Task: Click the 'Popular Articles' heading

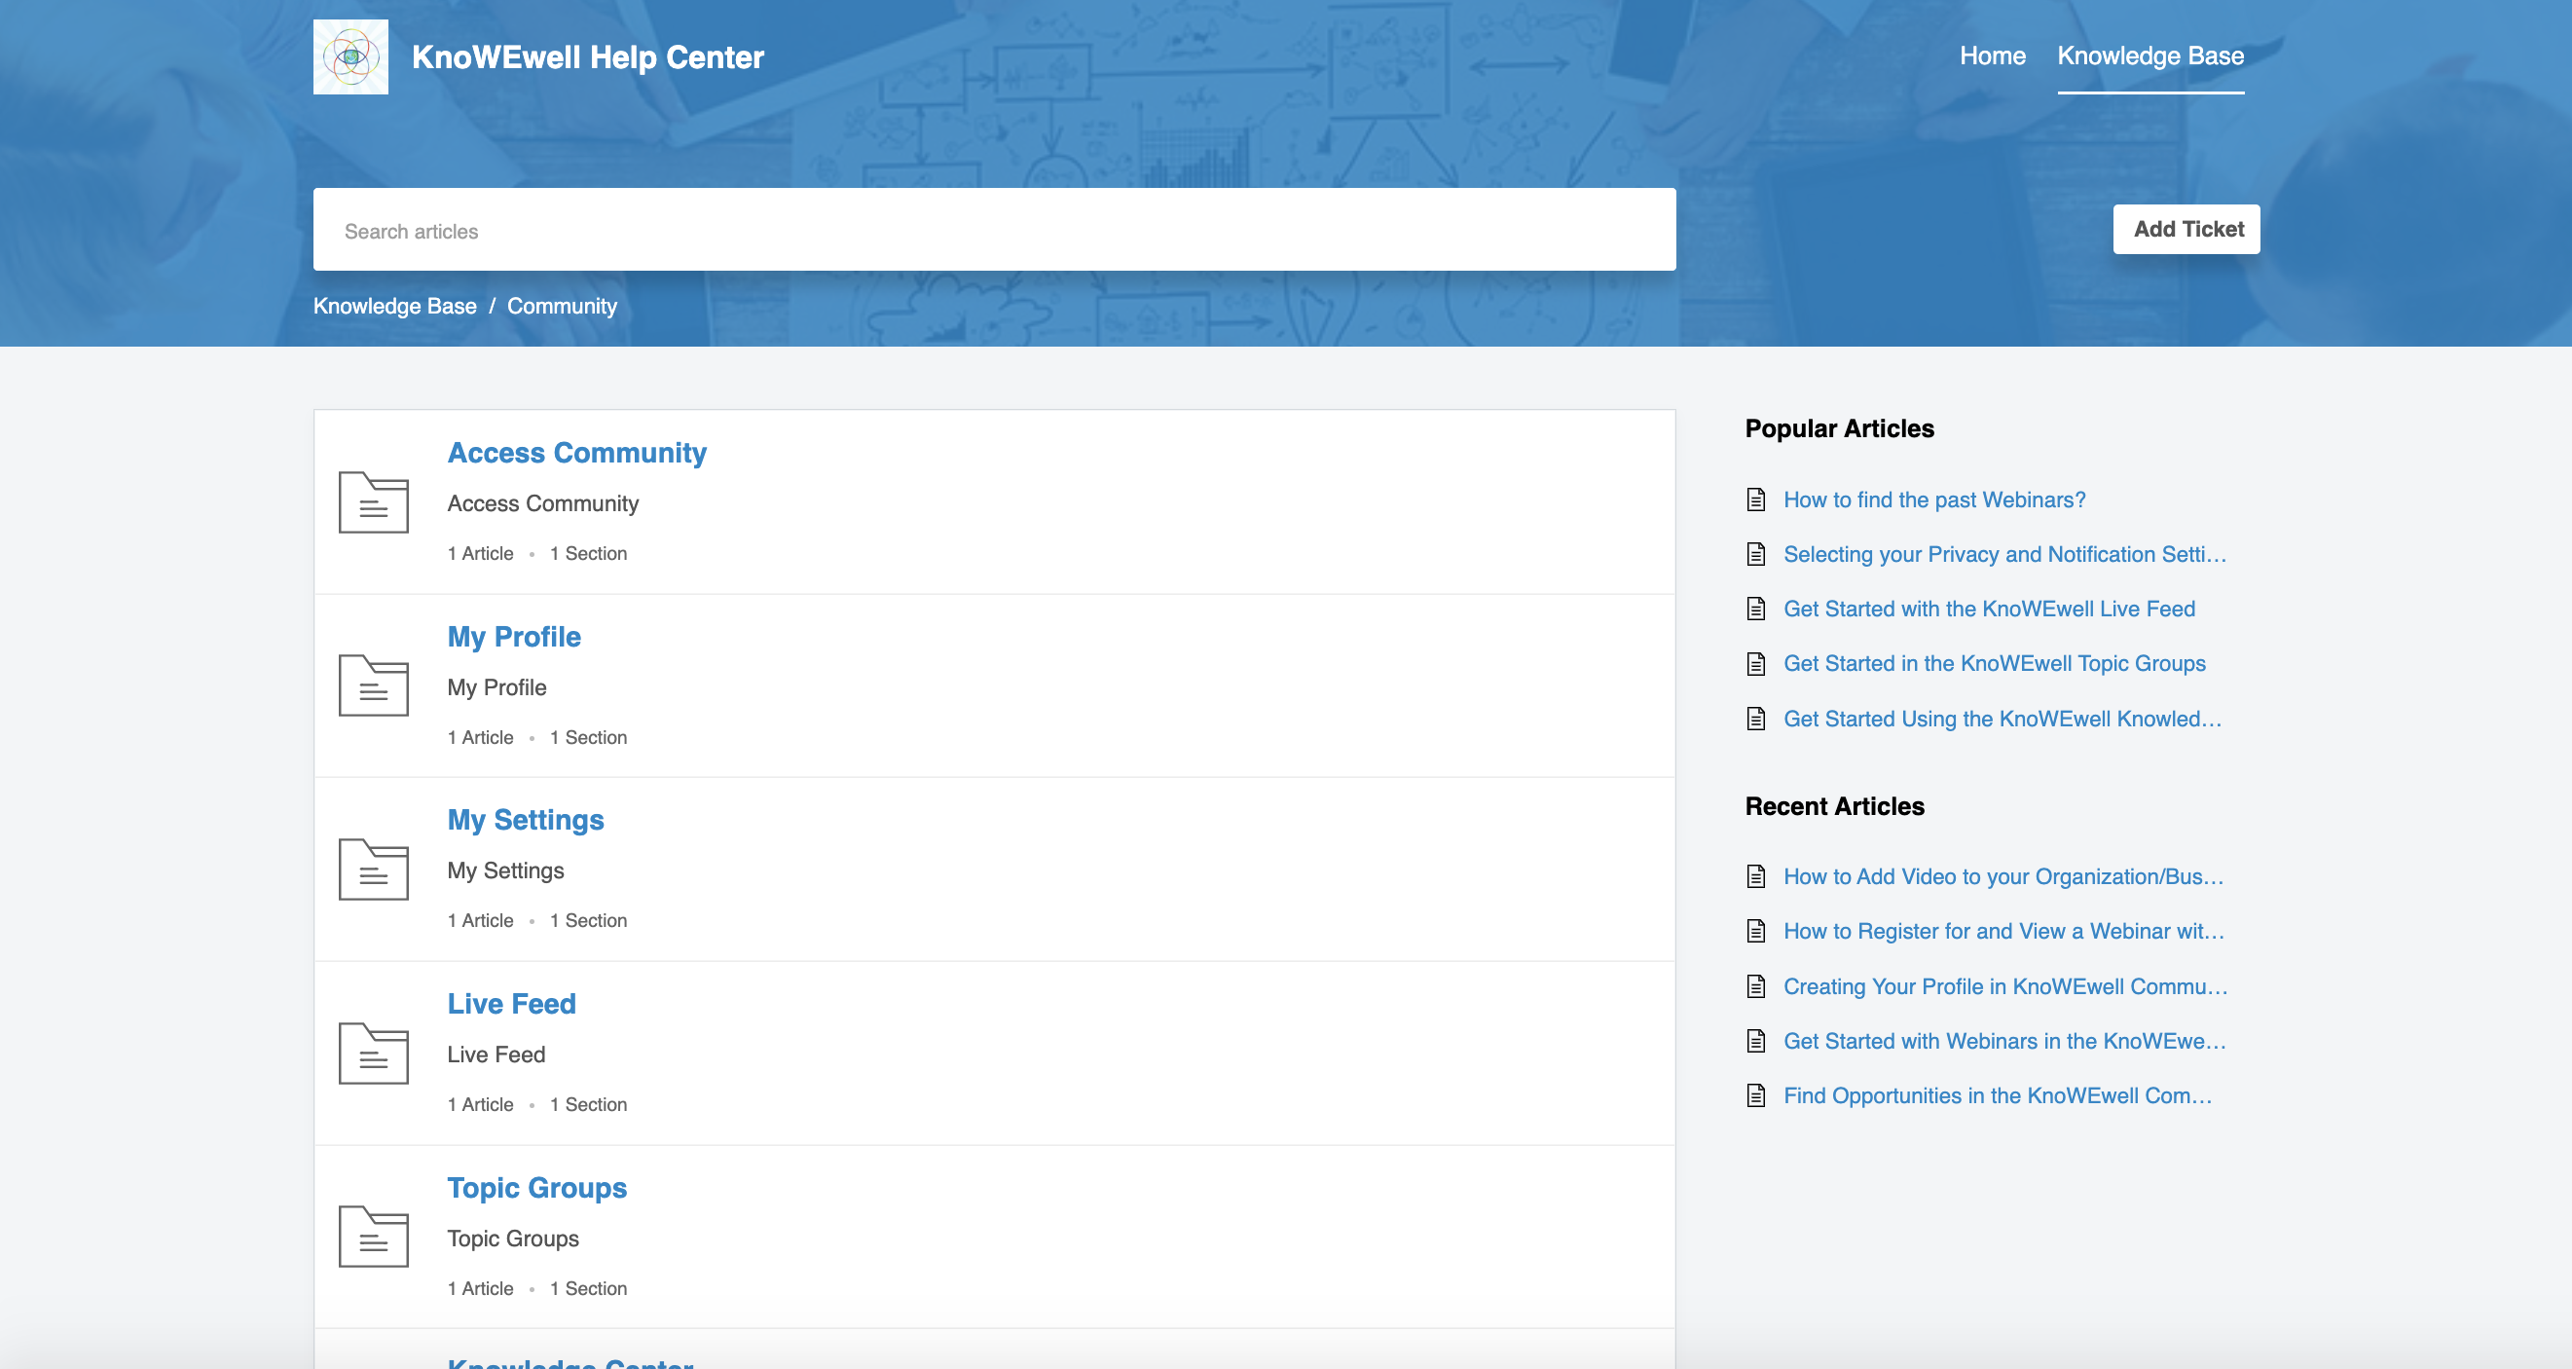Action: [x=1839, y=429]
